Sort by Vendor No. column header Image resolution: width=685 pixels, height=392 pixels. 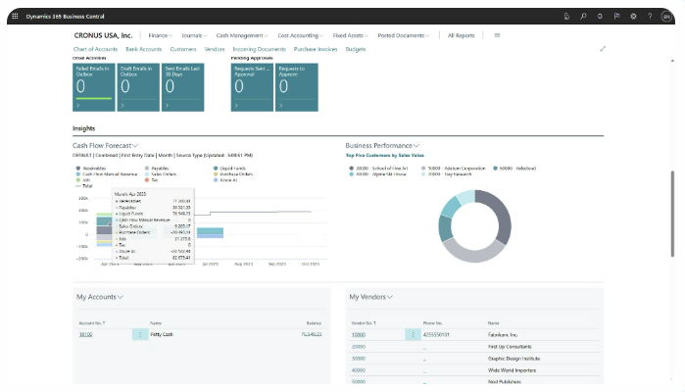coord(364,323)
